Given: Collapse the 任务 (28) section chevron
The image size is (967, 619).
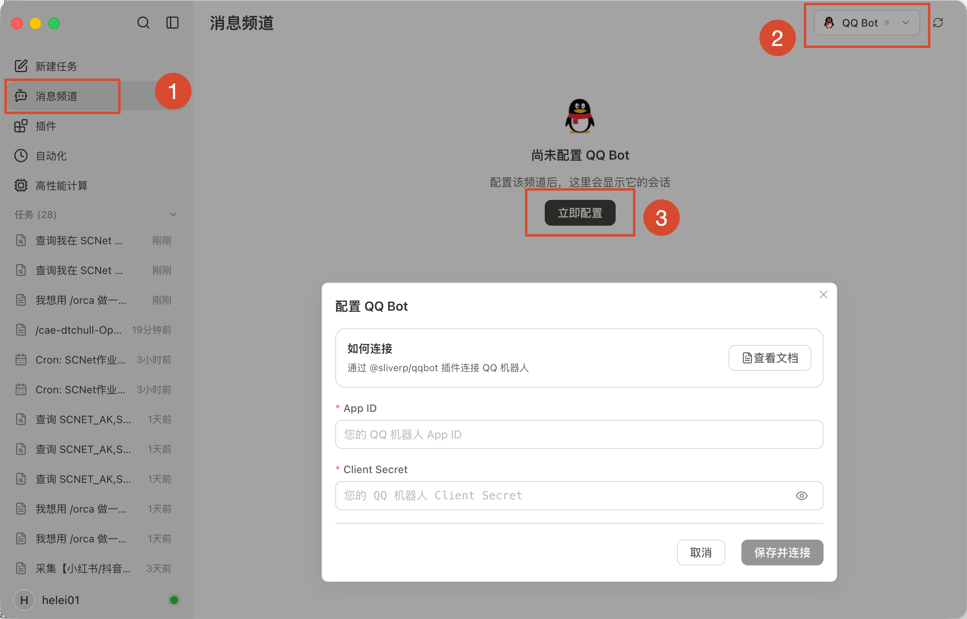Looking at the screenshot, I should coord(173,214).
